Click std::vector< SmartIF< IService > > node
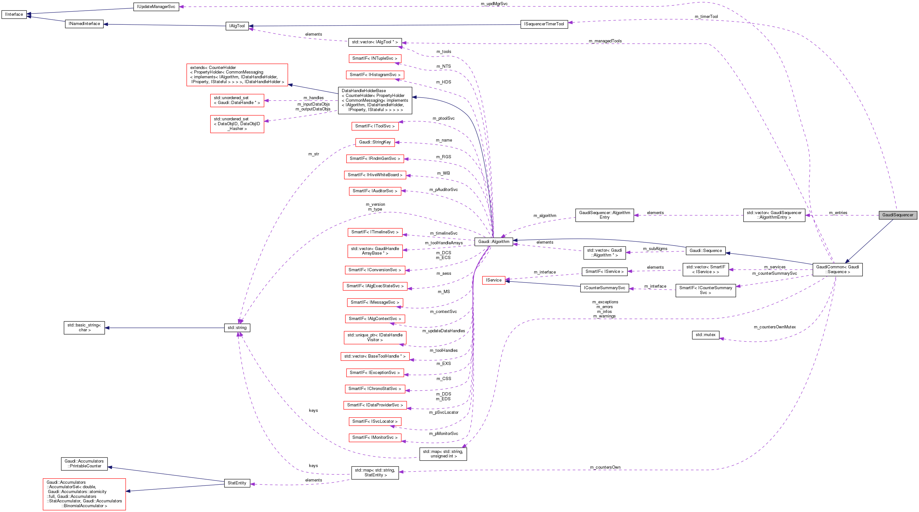This screenshot has width=919, height=512. 706,270
